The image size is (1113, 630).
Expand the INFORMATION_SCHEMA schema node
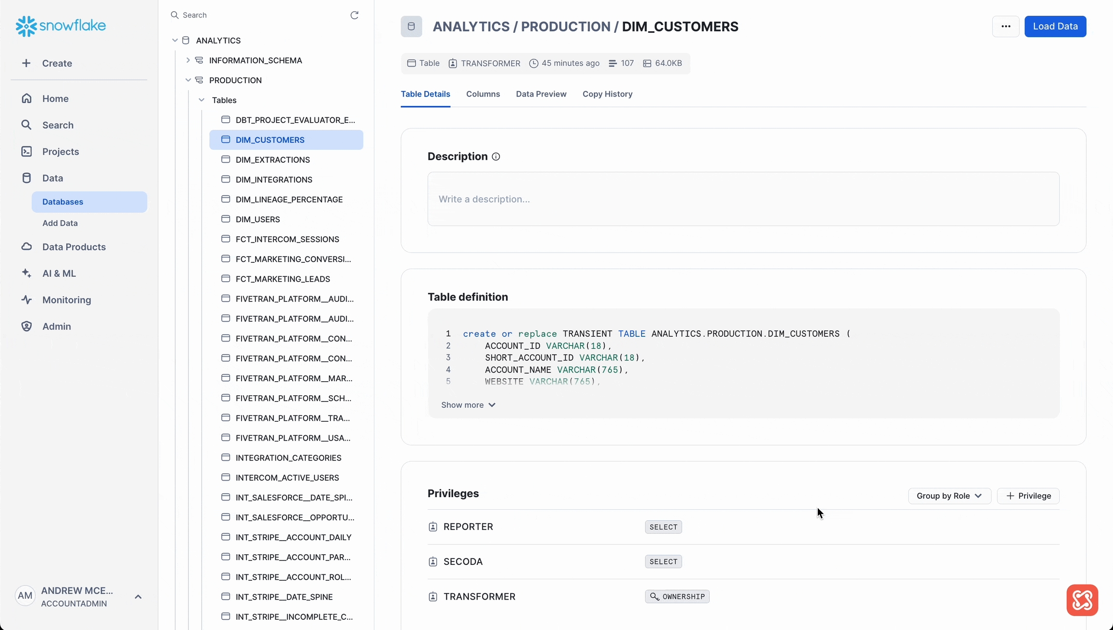click(x=188, y=60)
